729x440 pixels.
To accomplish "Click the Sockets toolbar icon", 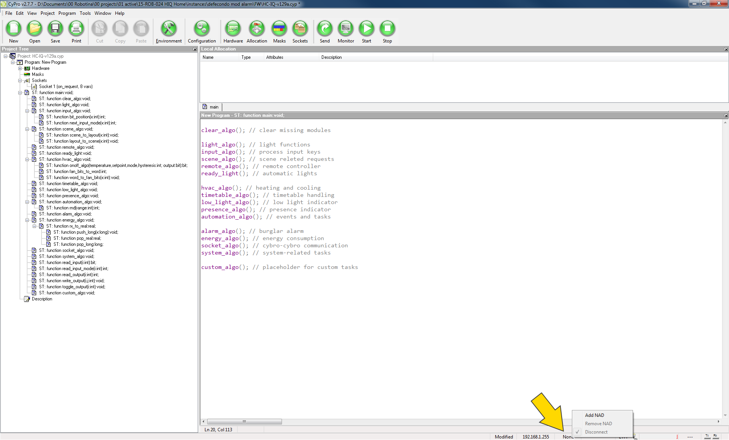I will click(300, 28).
